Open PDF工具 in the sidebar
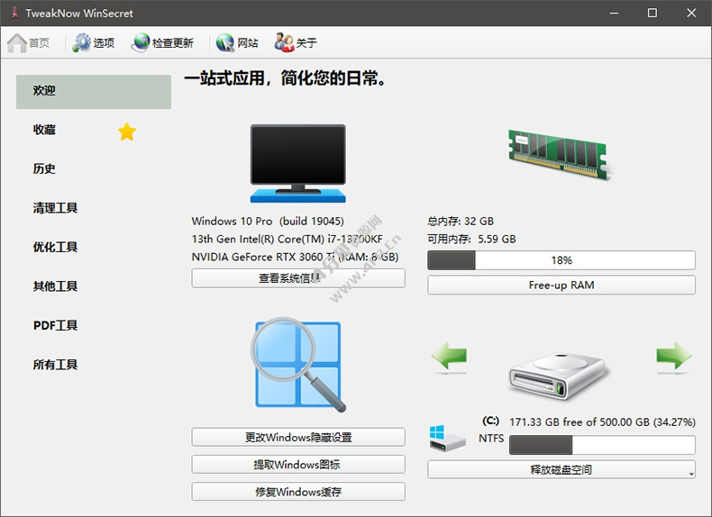 point(56,325)
